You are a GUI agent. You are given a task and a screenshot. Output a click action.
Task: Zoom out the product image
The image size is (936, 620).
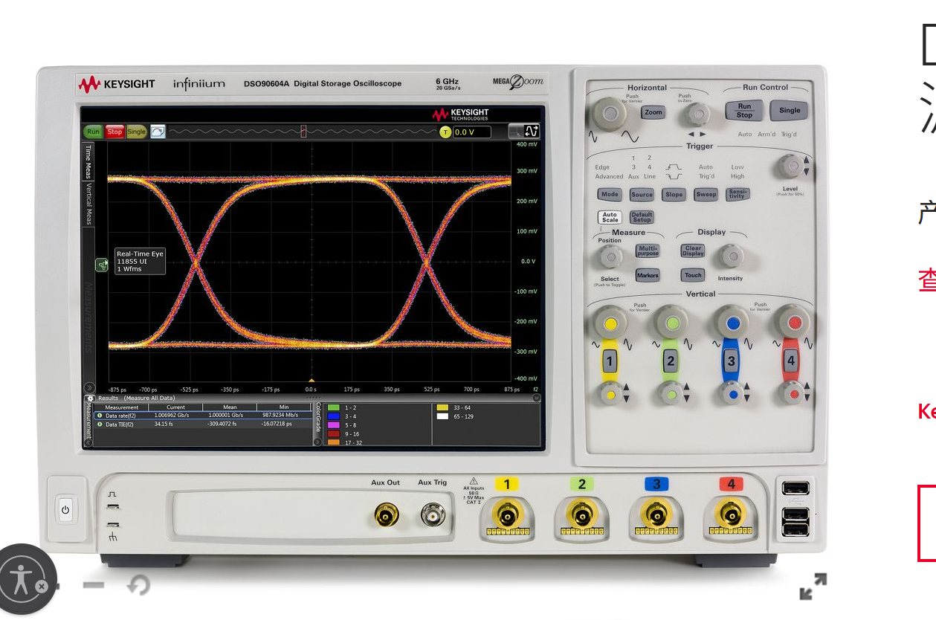[x=94, y=585]
